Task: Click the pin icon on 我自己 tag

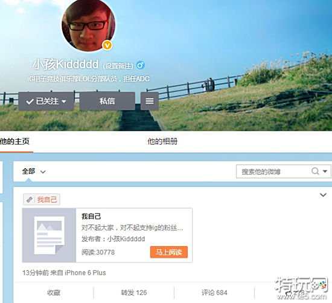Action: [x=30, y=200]
